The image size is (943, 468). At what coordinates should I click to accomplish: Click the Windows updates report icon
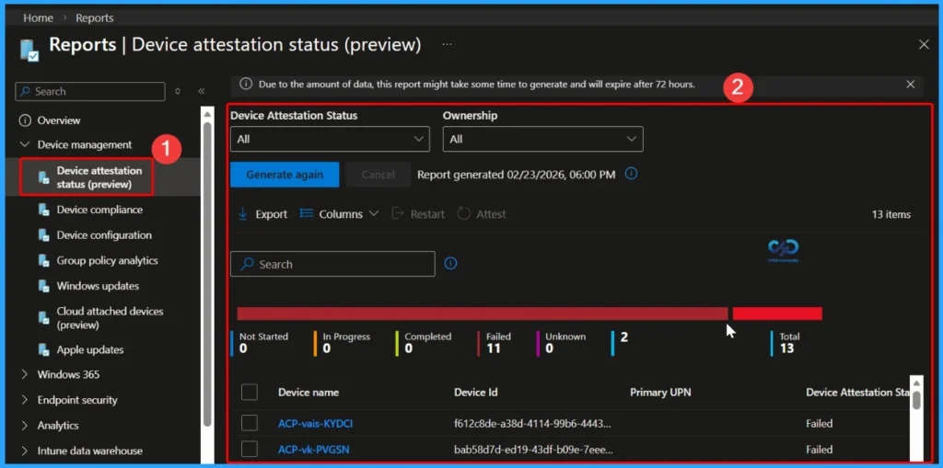tap(43, 286)
